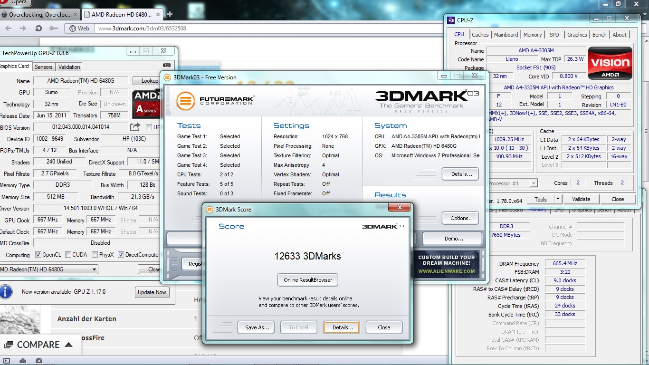This screenshot has height=365, width=649.
Task: Click the Validate button in CPU-Z
Action: 581,199
